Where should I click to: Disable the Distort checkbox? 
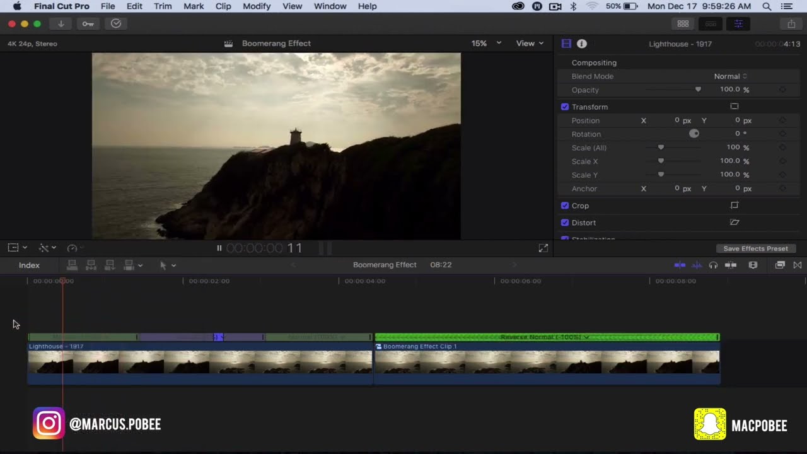pos(565,223)
